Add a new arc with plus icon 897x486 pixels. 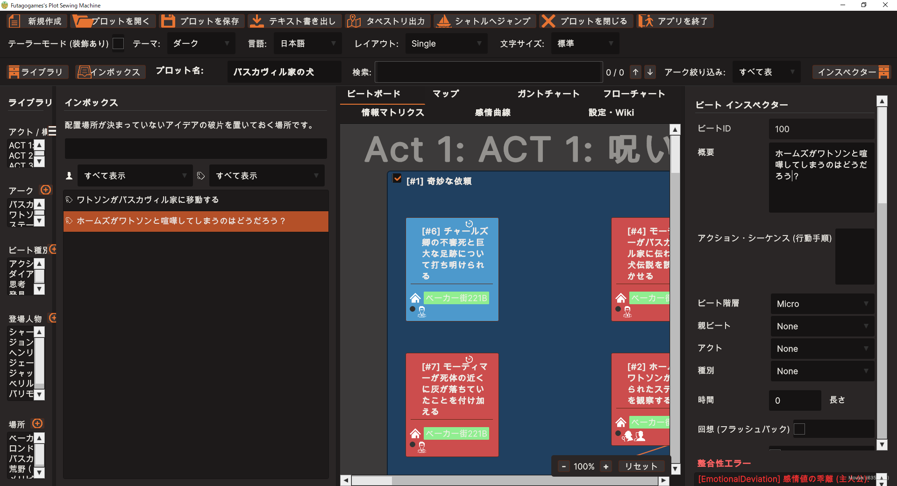(46, 190)
